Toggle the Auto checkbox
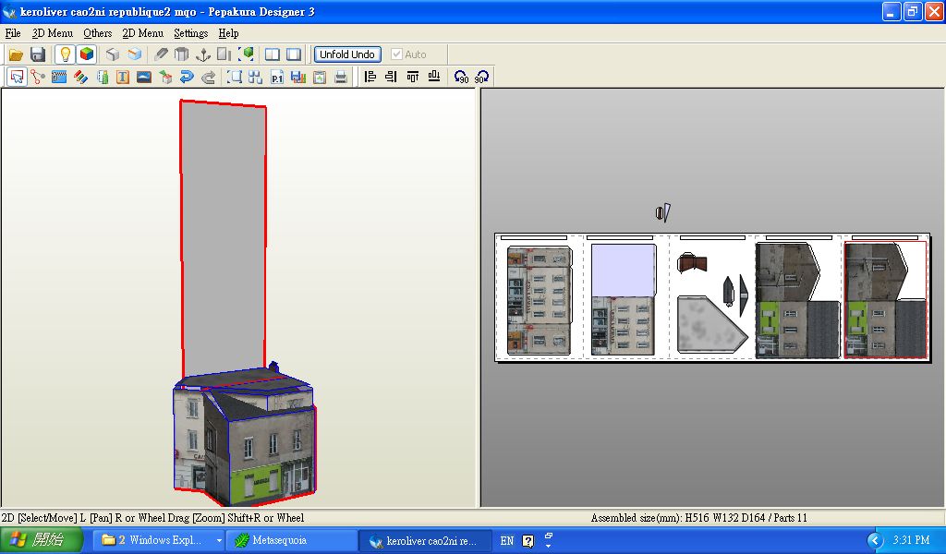The image size is (946, 554). [397, 54]
